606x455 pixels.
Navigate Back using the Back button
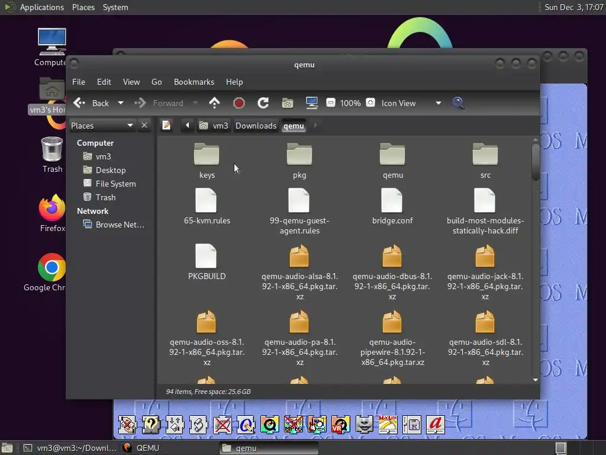click(x=92, y=103)
